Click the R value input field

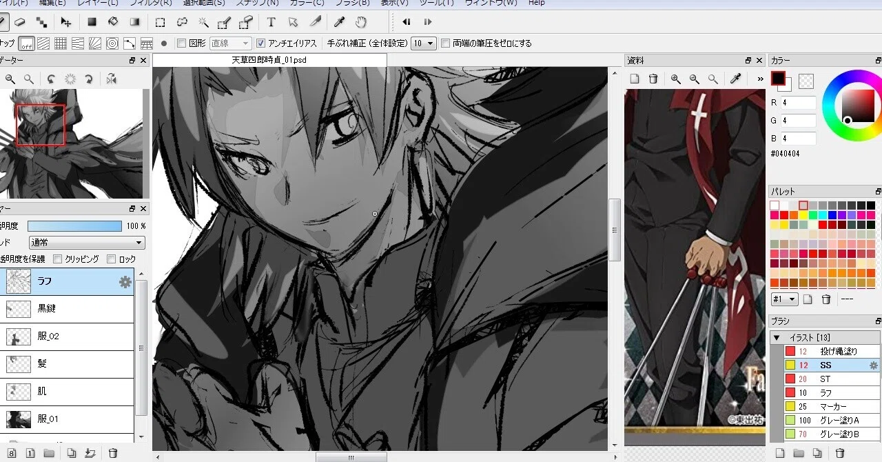(799, 103)
